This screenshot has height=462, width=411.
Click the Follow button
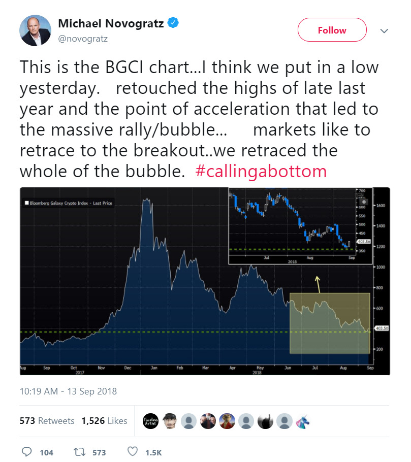point(332,30)
